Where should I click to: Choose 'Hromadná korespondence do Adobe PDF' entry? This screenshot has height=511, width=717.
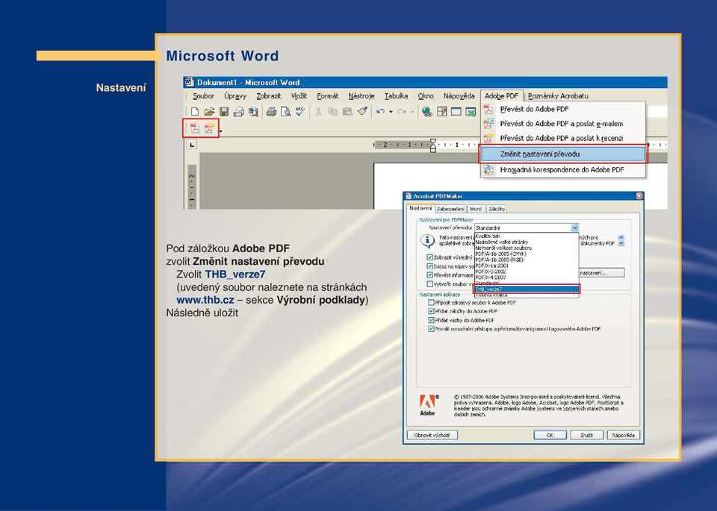563,170
